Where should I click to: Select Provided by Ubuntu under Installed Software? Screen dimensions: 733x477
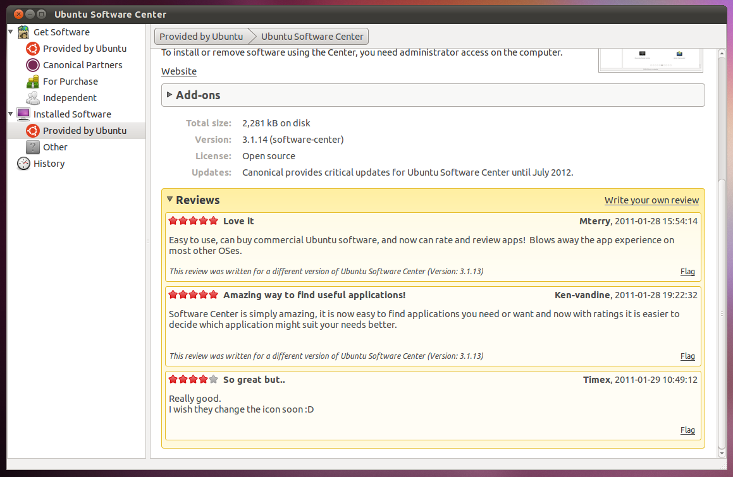click(x=85, y=130)
